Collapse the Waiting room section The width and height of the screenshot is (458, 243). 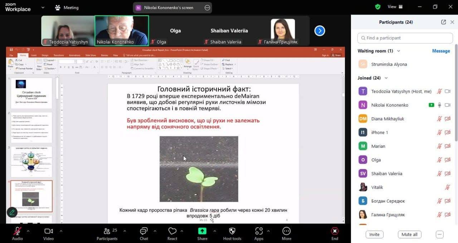(x=399, y=51)
